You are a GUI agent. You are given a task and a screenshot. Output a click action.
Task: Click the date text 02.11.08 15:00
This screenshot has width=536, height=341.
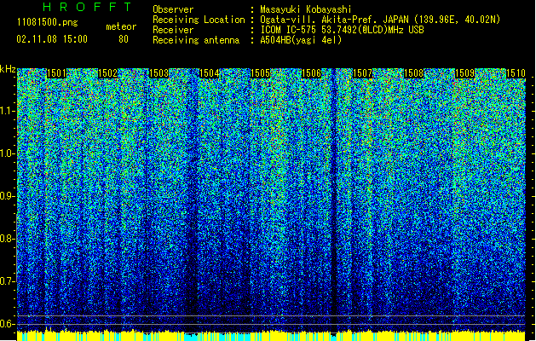pyautogui.click(x=52, y=39)
